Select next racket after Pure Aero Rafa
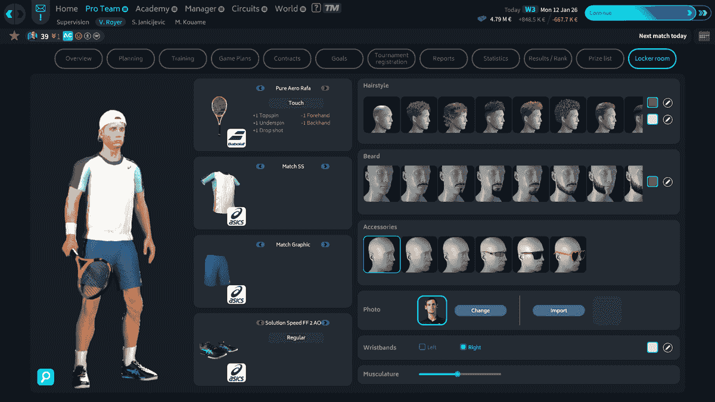The image size is (715, 402). pos(325,88)
